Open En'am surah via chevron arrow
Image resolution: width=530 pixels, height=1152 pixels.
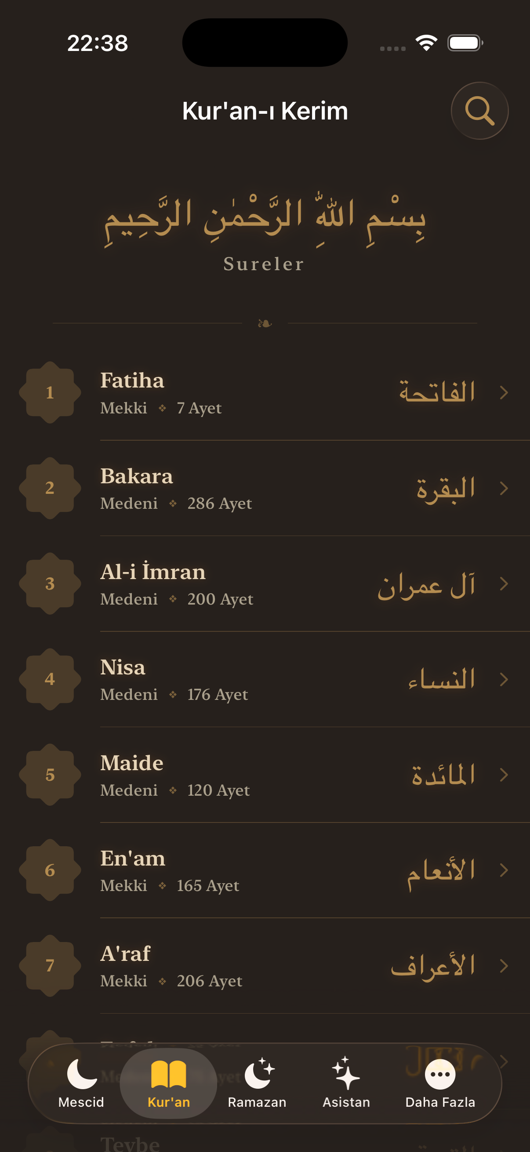[504, 870]
